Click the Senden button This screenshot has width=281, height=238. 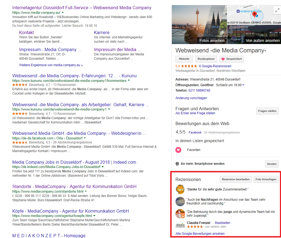pos(272,164)
